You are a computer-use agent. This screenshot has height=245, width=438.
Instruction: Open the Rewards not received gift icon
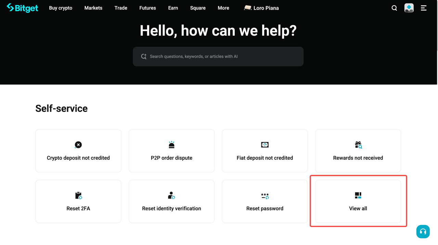(x=358, y=145)
